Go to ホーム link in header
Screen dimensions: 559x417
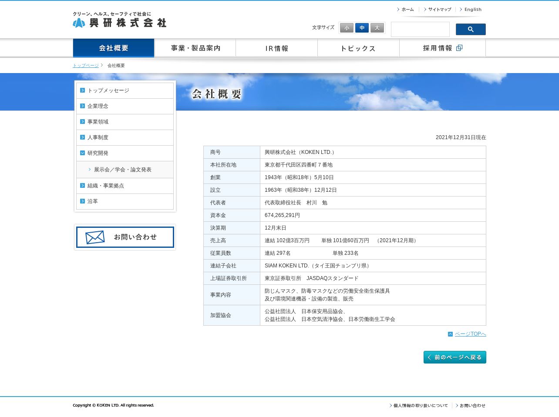tap(405, 10)
